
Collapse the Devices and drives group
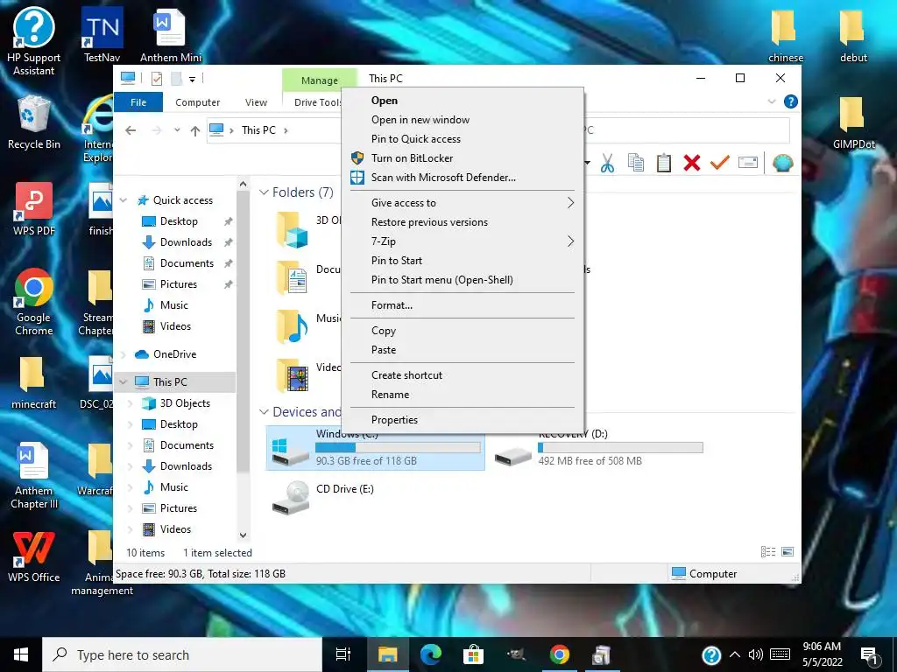coord(264,412)
